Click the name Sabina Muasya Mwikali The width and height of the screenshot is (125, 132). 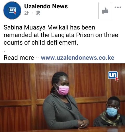[36, 27]
